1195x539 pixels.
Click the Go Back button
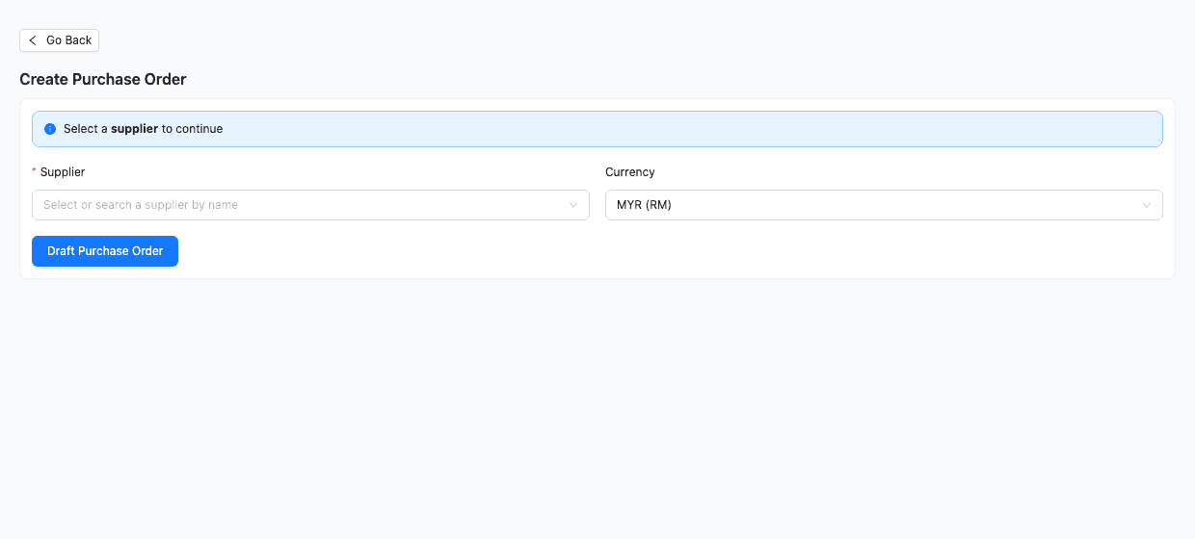tap(59, 40)
